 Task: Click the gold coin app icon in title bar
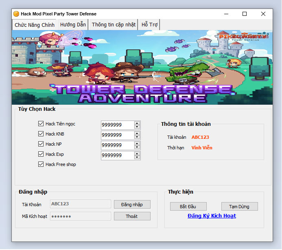[16, 14]
